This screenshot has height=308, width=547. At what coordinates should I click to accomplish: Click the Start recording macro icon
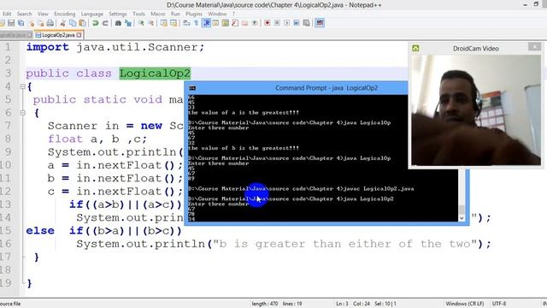coord(267,23)
